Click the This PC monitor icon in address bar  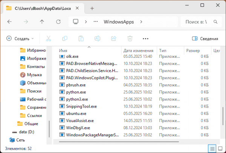pos(76,22)
